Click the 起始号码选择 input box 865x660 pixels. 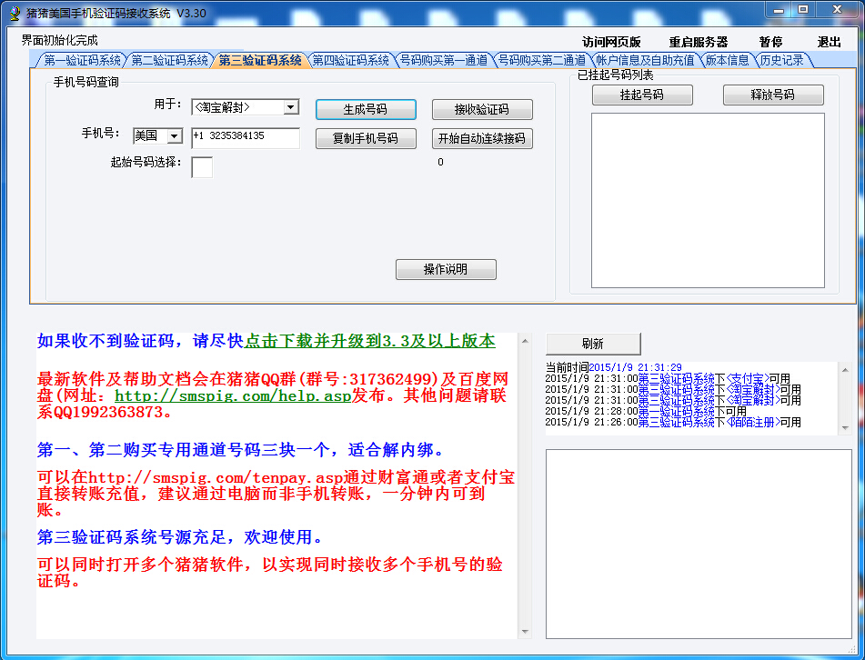tap(202, 167)
